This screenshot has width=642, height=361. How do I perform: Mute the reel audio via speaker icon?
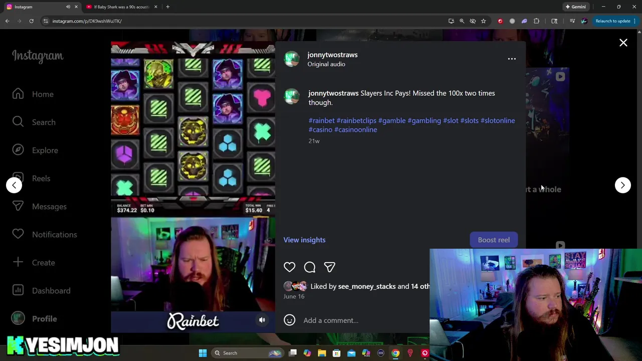point(262,320)
